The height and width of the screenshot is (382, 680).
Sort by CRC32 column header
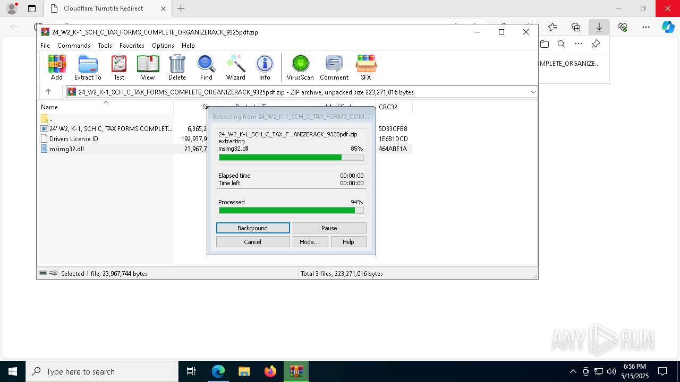[394, 107]
